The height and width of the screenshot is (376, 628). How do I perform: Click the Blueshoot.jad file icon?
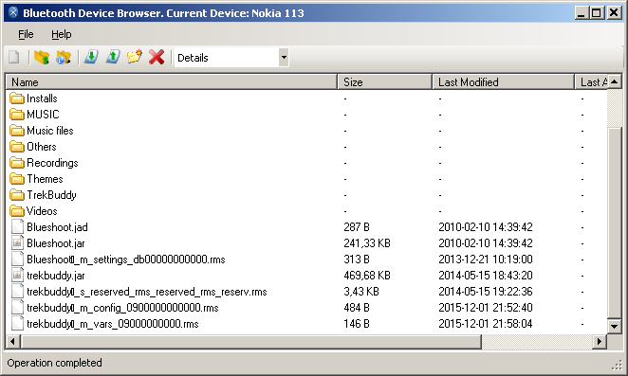17,226
